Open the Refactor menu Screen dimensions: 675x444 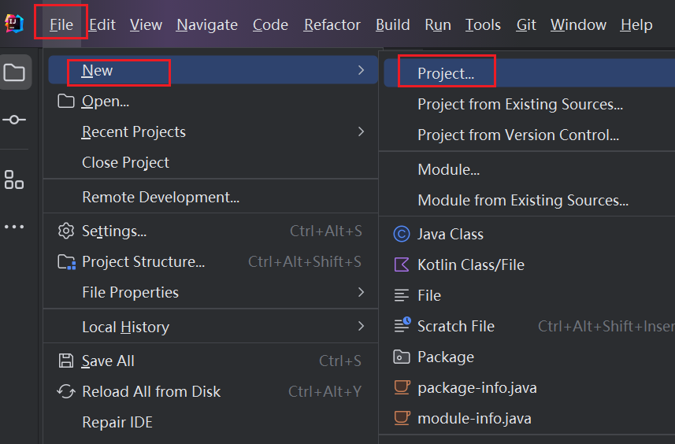[332, 25]
